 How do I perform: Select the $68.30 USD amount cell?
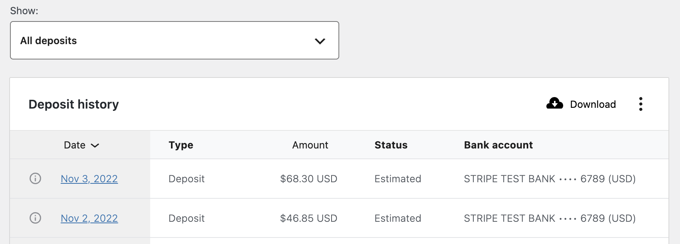click(308, 179)
